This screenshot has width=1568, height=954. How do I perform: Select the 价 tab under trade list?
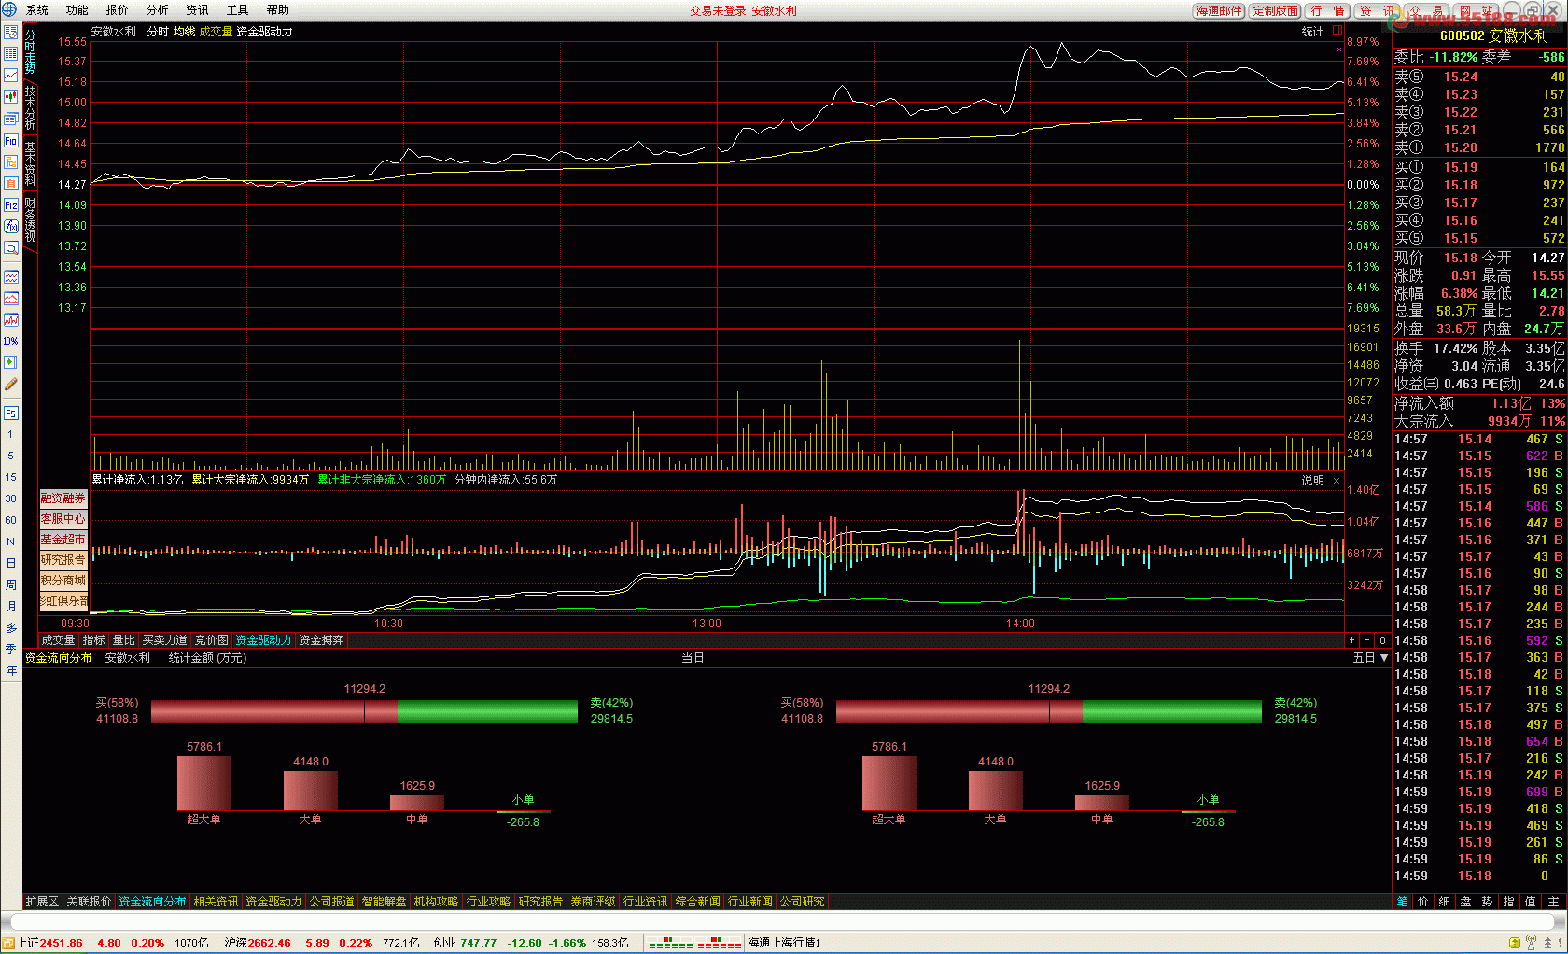point(1422,902)
